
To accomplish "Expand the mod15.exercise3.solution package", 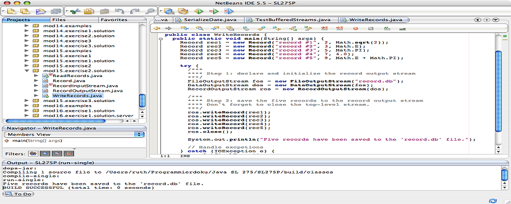I will [27, 100].
